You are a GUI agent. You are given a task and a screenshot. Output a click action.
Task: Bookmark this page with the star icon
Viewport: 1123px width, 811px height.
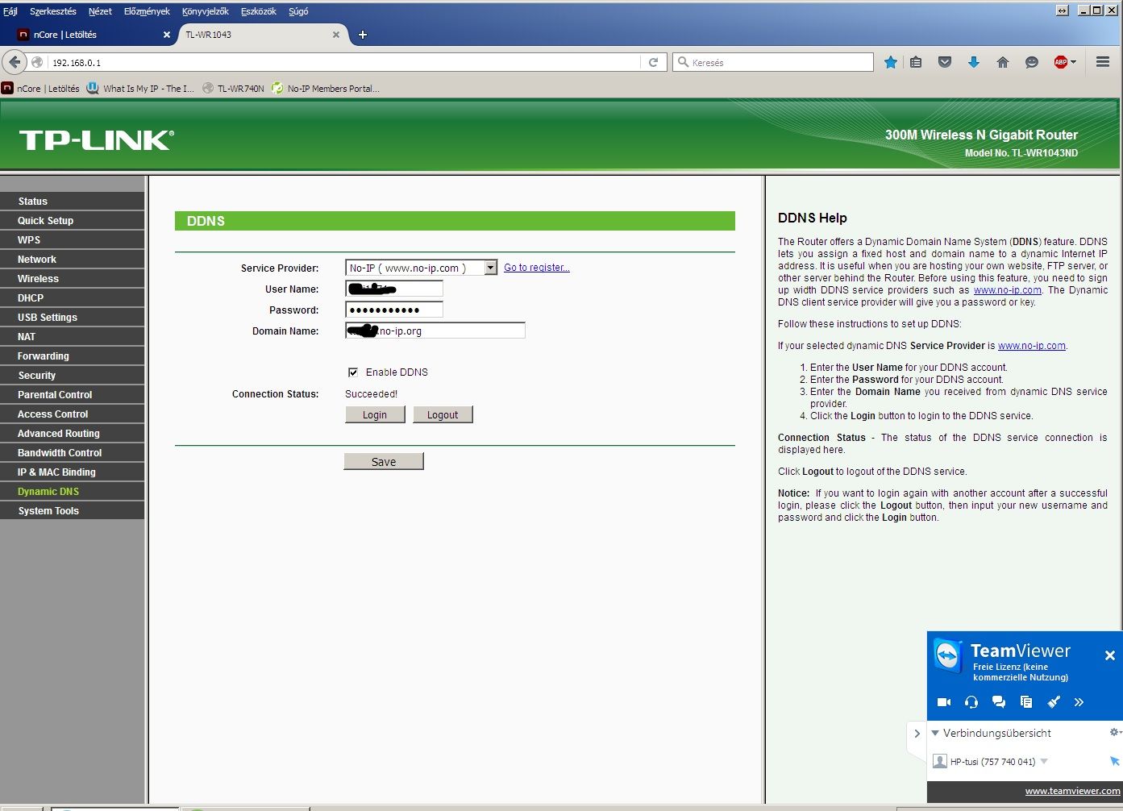point(890,62)
